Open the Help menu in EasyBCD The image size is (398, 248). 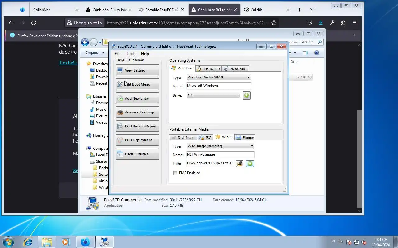[x=145, y=54]
